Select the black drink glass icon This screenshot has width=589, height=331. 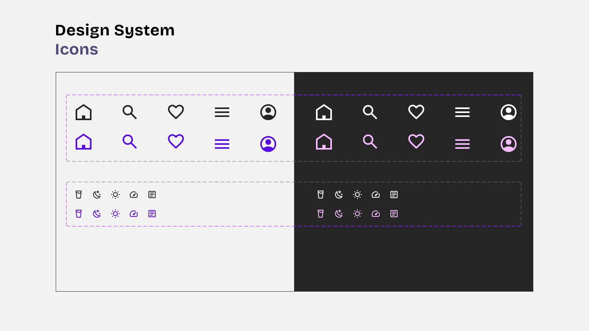[78, 195]
